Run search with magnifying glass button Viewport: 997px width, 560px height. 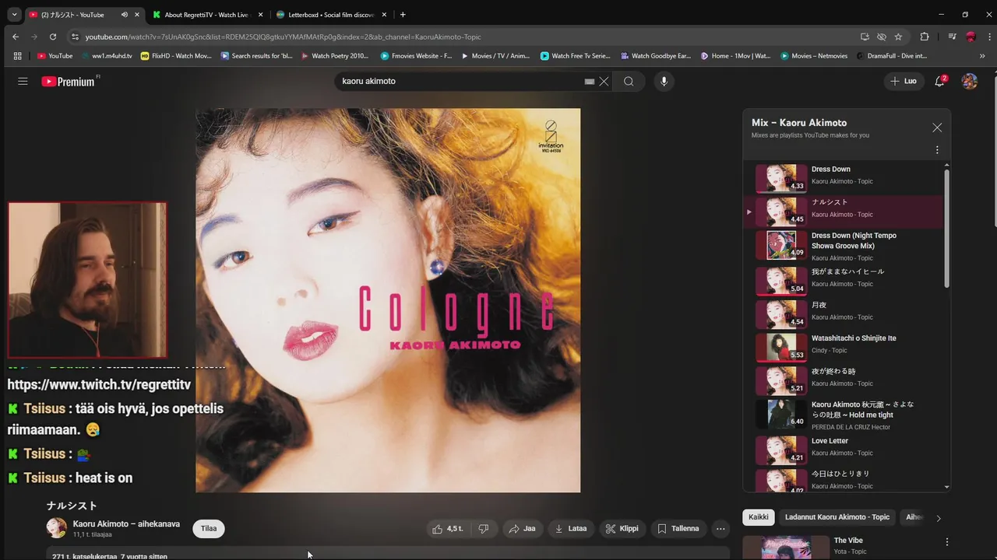[x=629, y=81]
